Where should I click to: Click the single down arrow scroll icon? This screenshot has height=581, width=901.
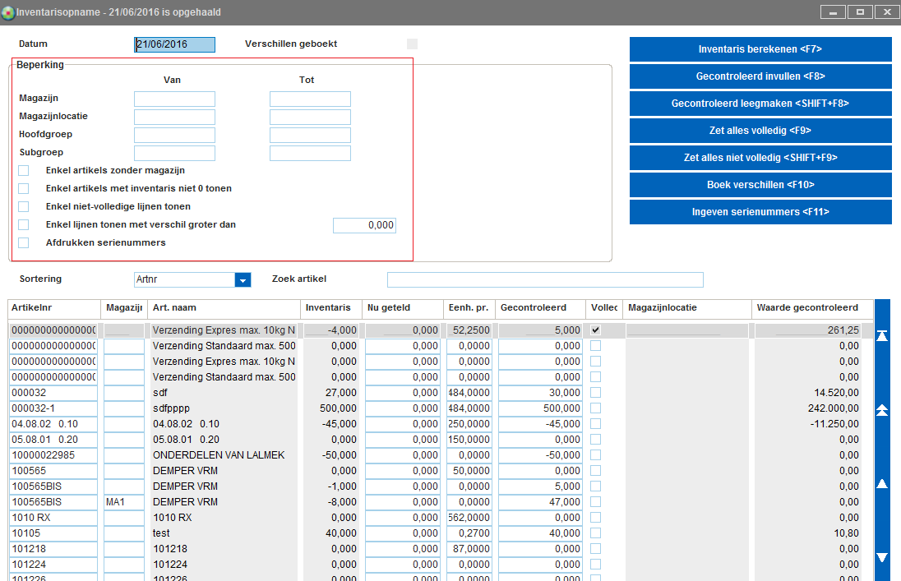(882, 557)
